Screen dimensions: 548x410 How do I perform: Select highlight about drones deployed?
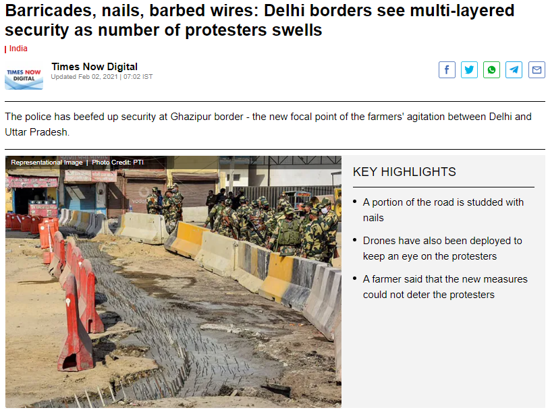[443, 248]
